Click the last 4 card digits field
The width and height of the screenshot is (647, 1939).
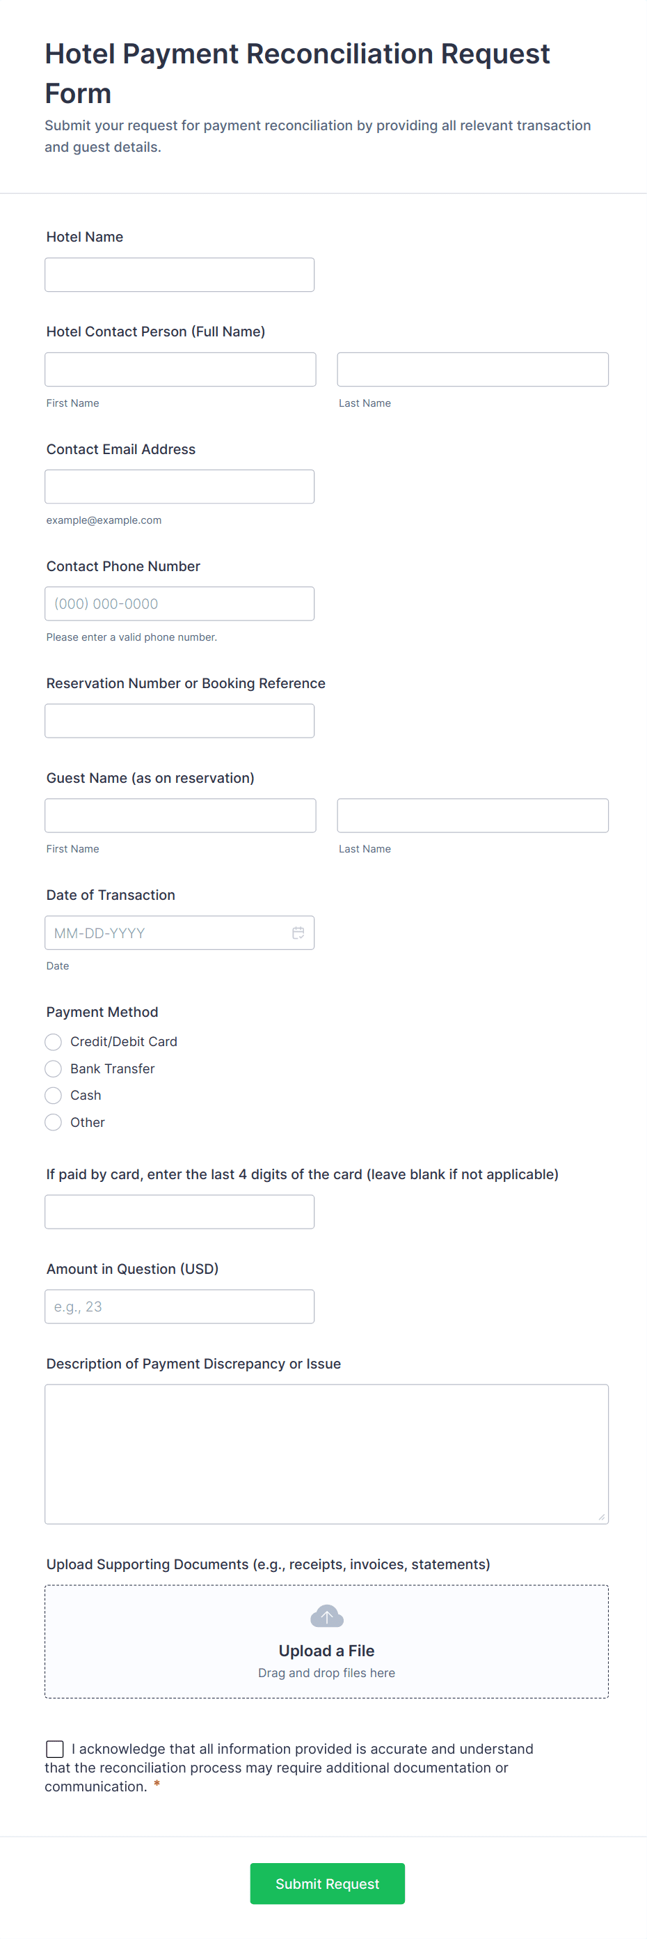179,1211
